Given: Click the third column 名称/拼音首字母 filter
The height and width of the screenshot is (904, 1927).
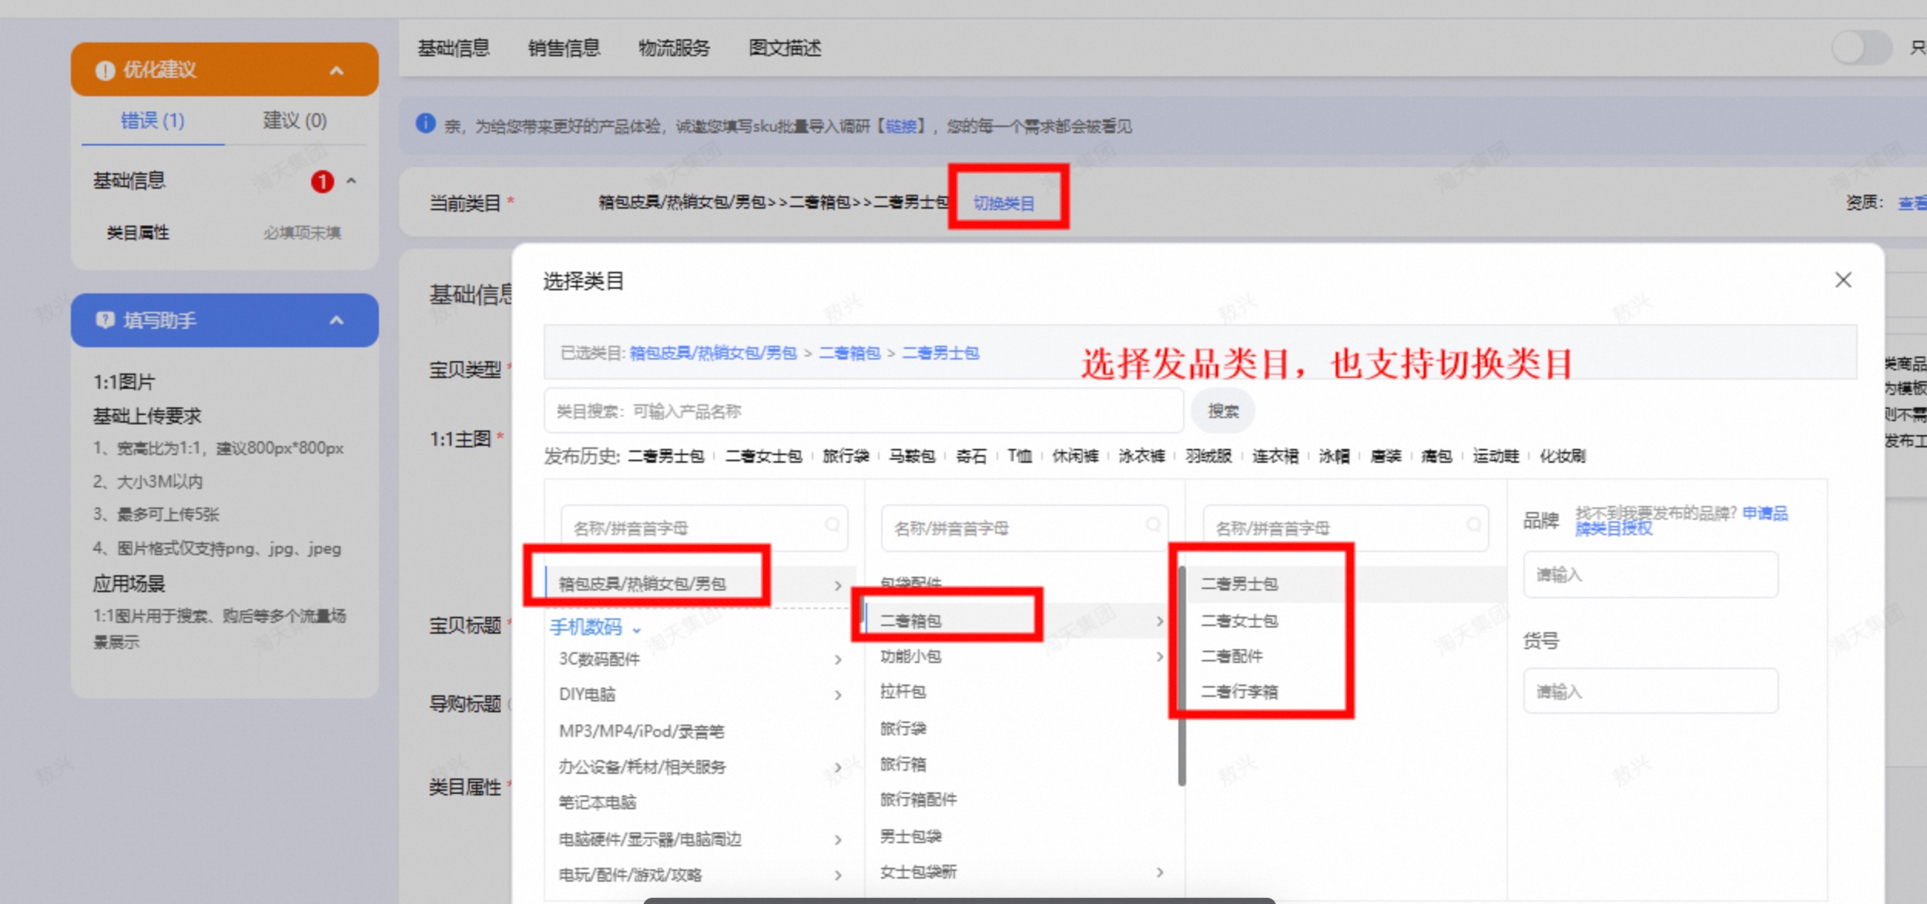Looking at the screenshot, I should pyautogui.click(x=1346, y=528).
